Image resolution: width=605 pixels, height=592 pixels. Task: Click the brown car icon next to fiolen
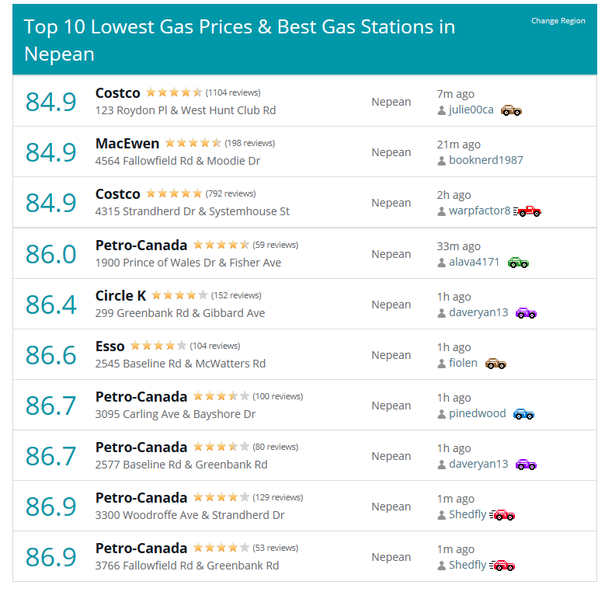coord(495,364)
